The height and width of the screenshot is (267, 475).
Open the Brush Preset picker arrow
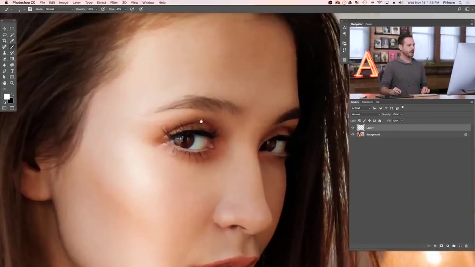(x=24, y=9)
